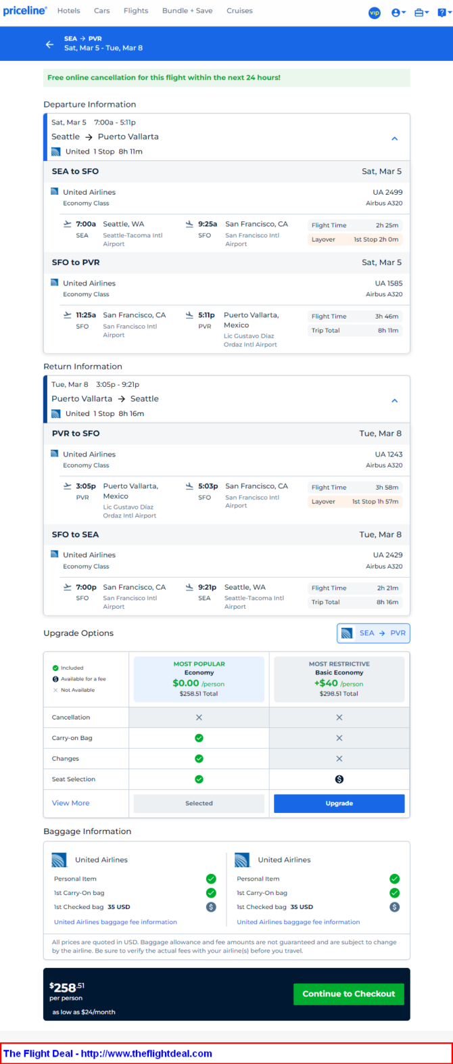Open the Cars tab
453x1064 pixels.
pyautogui.click(x=102, y=11)
